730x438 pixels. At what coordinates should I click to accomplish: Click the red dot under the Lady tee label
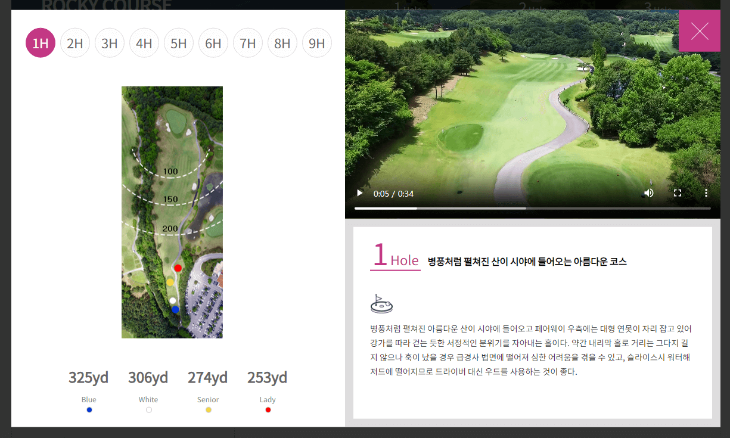268,409
